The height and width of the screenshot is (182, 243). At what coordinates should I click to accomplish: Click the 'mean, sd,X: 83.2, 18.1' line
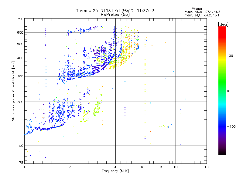coord(202,15)
